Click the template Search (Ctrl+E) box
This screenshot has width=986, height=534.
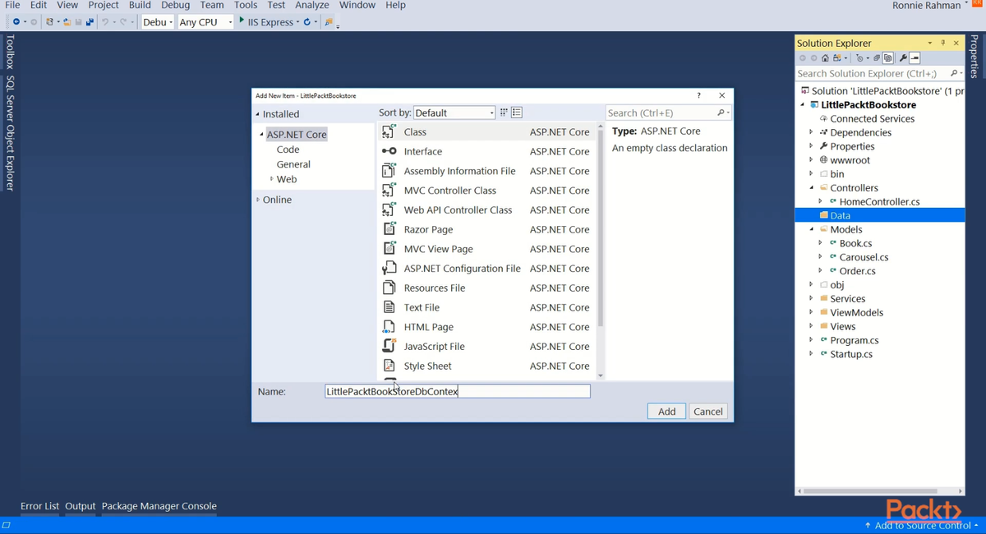coord(668,113)
